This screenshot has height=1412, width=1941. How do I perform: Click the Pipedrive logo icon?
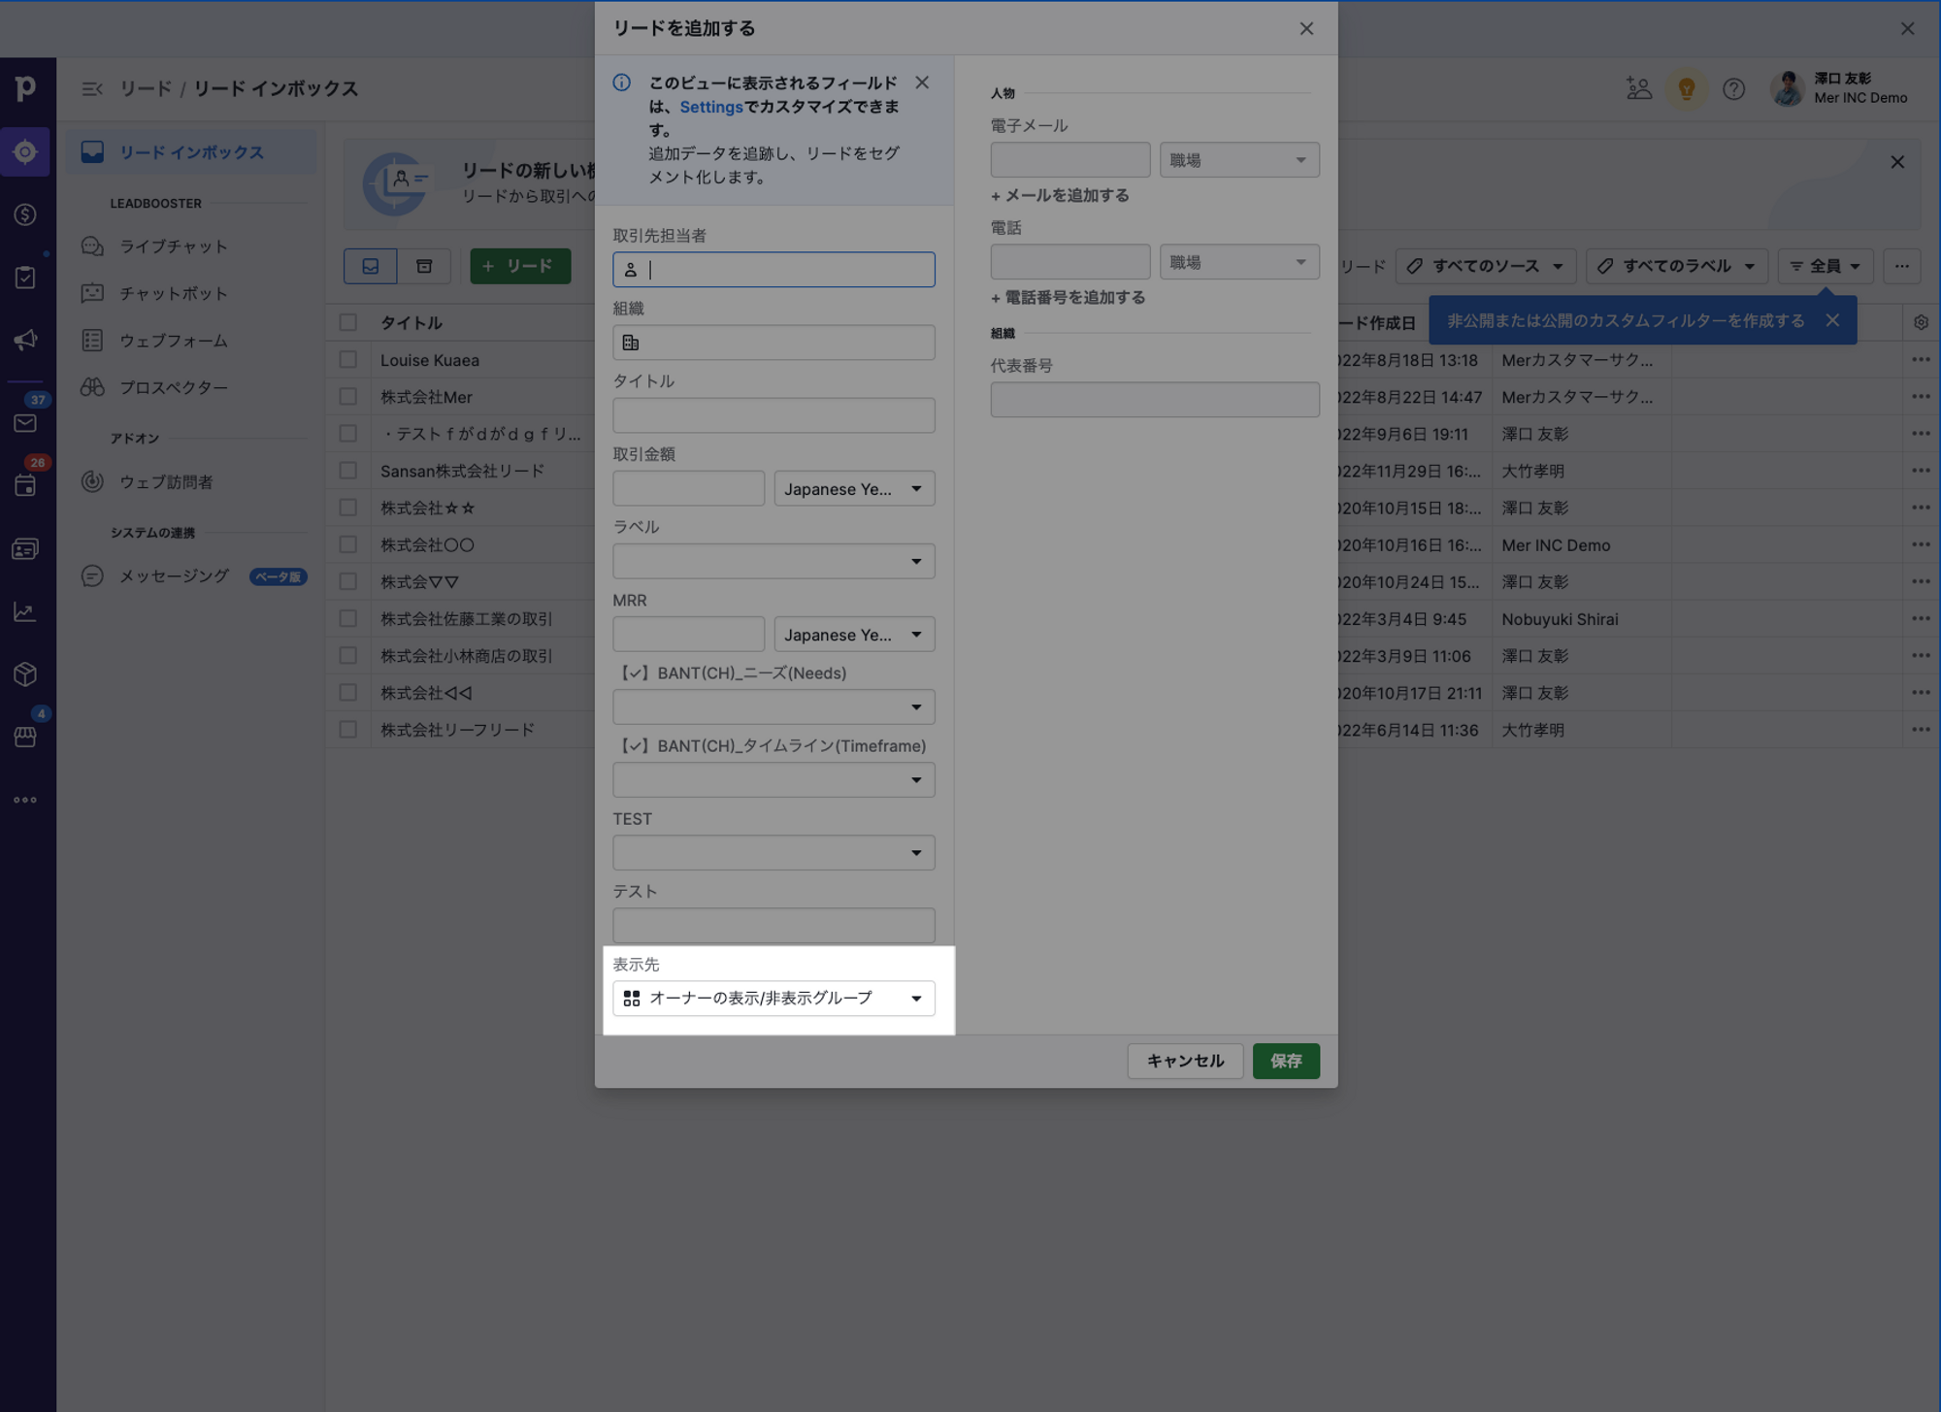pos(26,87)
